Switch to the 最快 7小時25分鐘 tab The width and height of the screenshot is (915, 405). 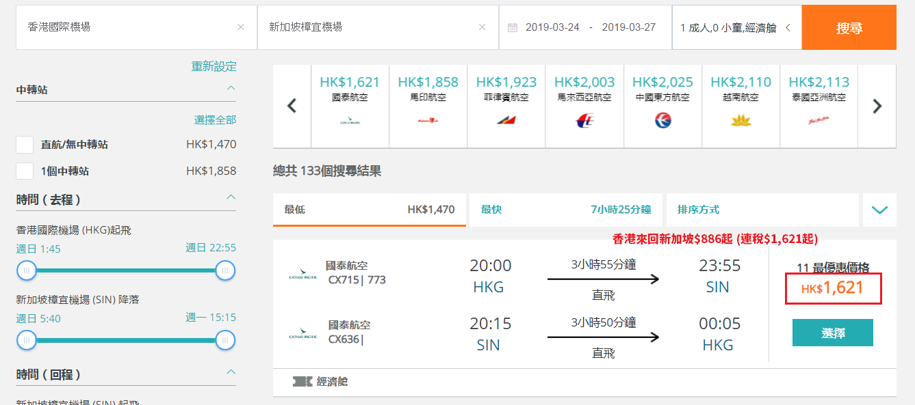pos(566,210)
